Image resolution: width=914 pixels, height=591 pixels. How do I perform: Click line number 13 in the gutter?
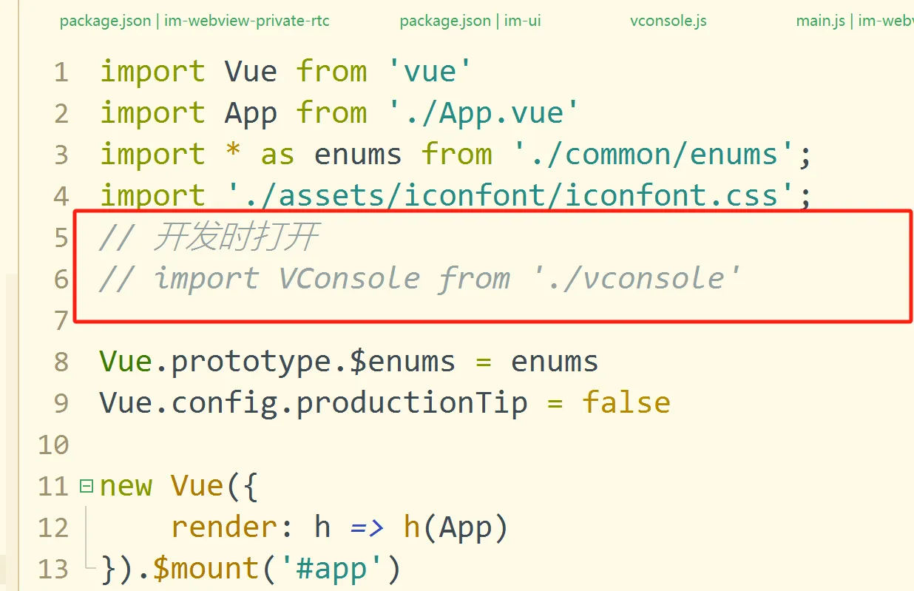(53, 570)
